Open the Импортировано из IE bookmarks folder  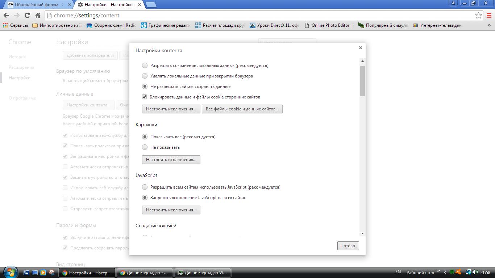coord(57,25)
